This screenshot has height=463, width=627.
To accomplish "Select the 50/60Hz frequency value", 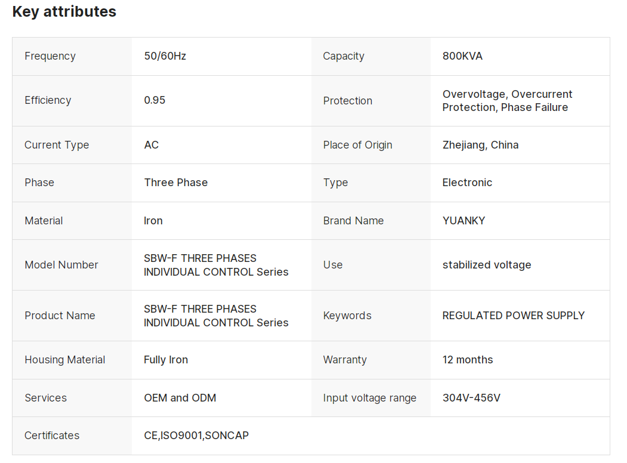I will click(x=165, y=56).
